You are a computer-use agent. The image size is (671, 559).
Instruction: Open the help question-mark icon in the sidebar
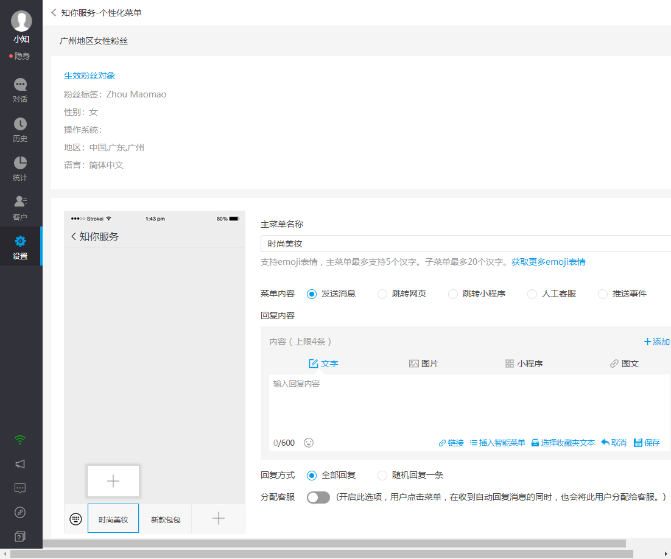(x=20, y=536)
